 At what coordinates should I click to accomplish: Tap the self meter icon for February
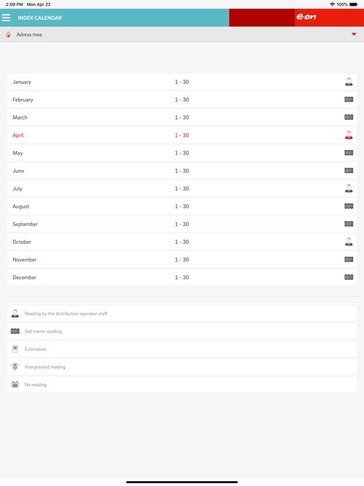[x=349, y=100]
